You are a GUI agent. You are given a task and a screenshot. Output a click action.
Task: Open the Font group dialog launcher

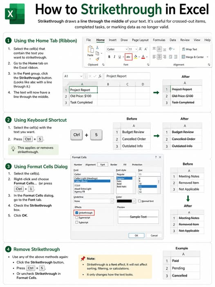point(148,65)
